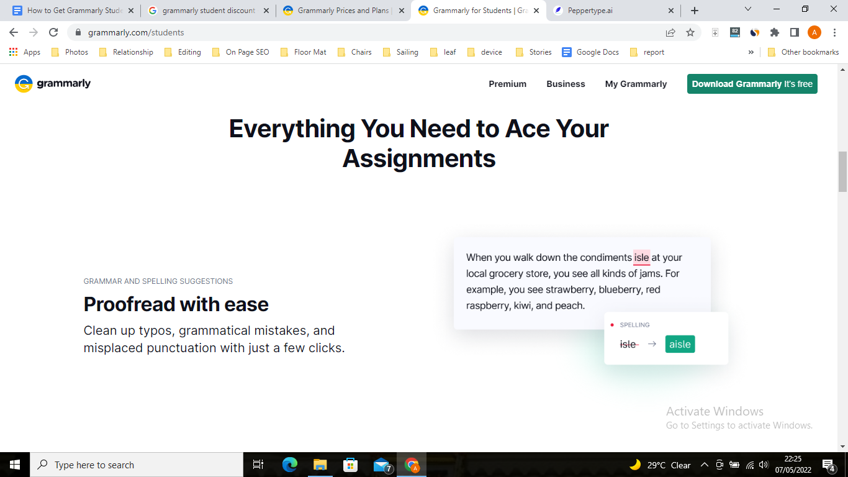This screenshot has width=848, height=477.
Task: Open the report bookmark folder
Action: 647,52
